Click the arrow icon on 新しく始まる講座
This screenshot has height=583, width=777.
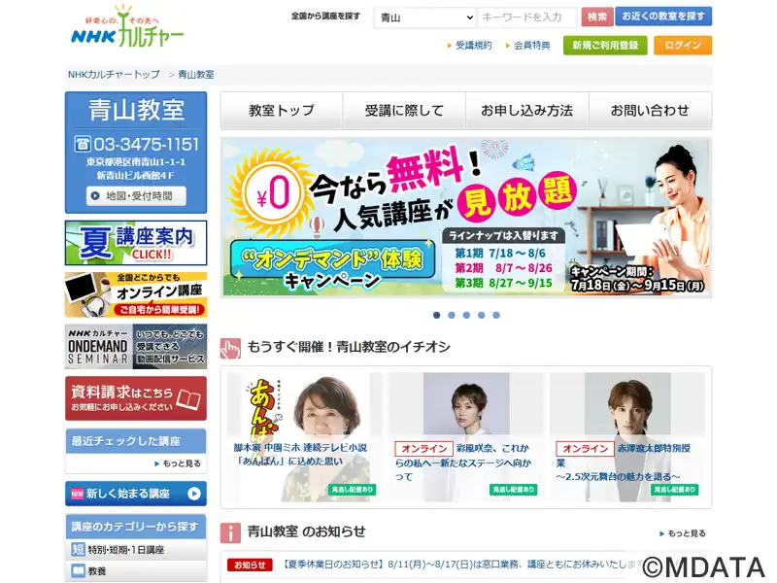click(x=194, y=494)
